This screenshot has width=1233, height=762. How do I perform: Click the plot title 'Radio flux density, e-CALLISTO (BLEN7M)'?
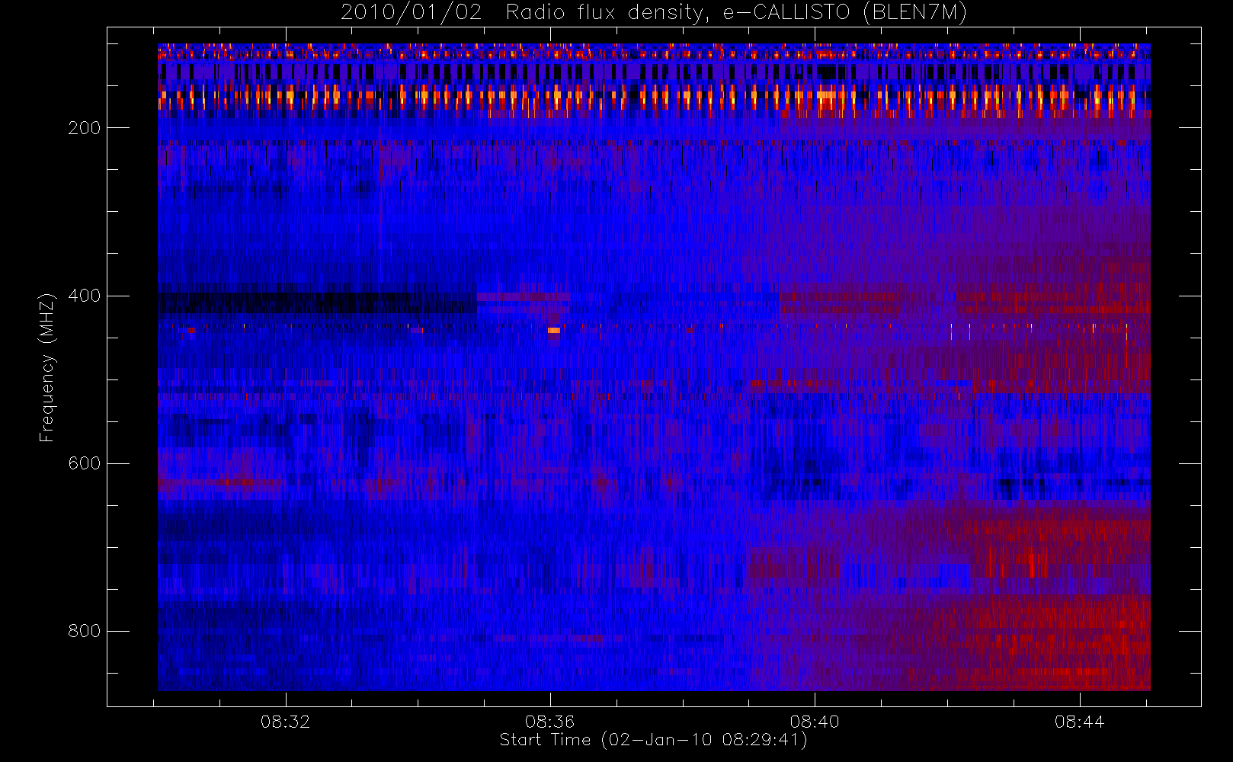pyautogui.click(x=736, y=13)
